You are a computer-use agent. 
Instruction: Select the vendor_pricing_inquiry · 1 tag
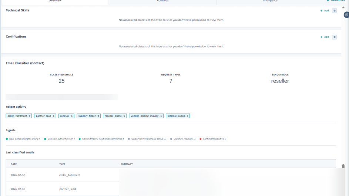[x=146, y=116]
